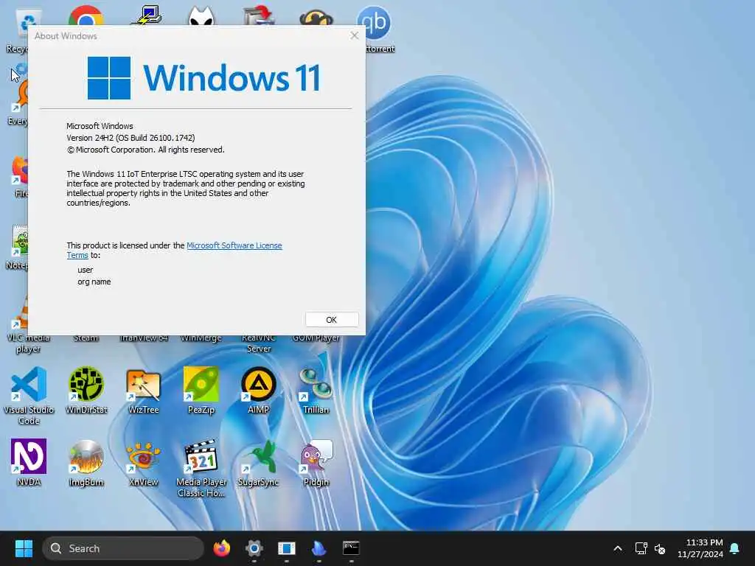Open Settings gear on the taskbar

pyautogui.click(x=254, y=548)
